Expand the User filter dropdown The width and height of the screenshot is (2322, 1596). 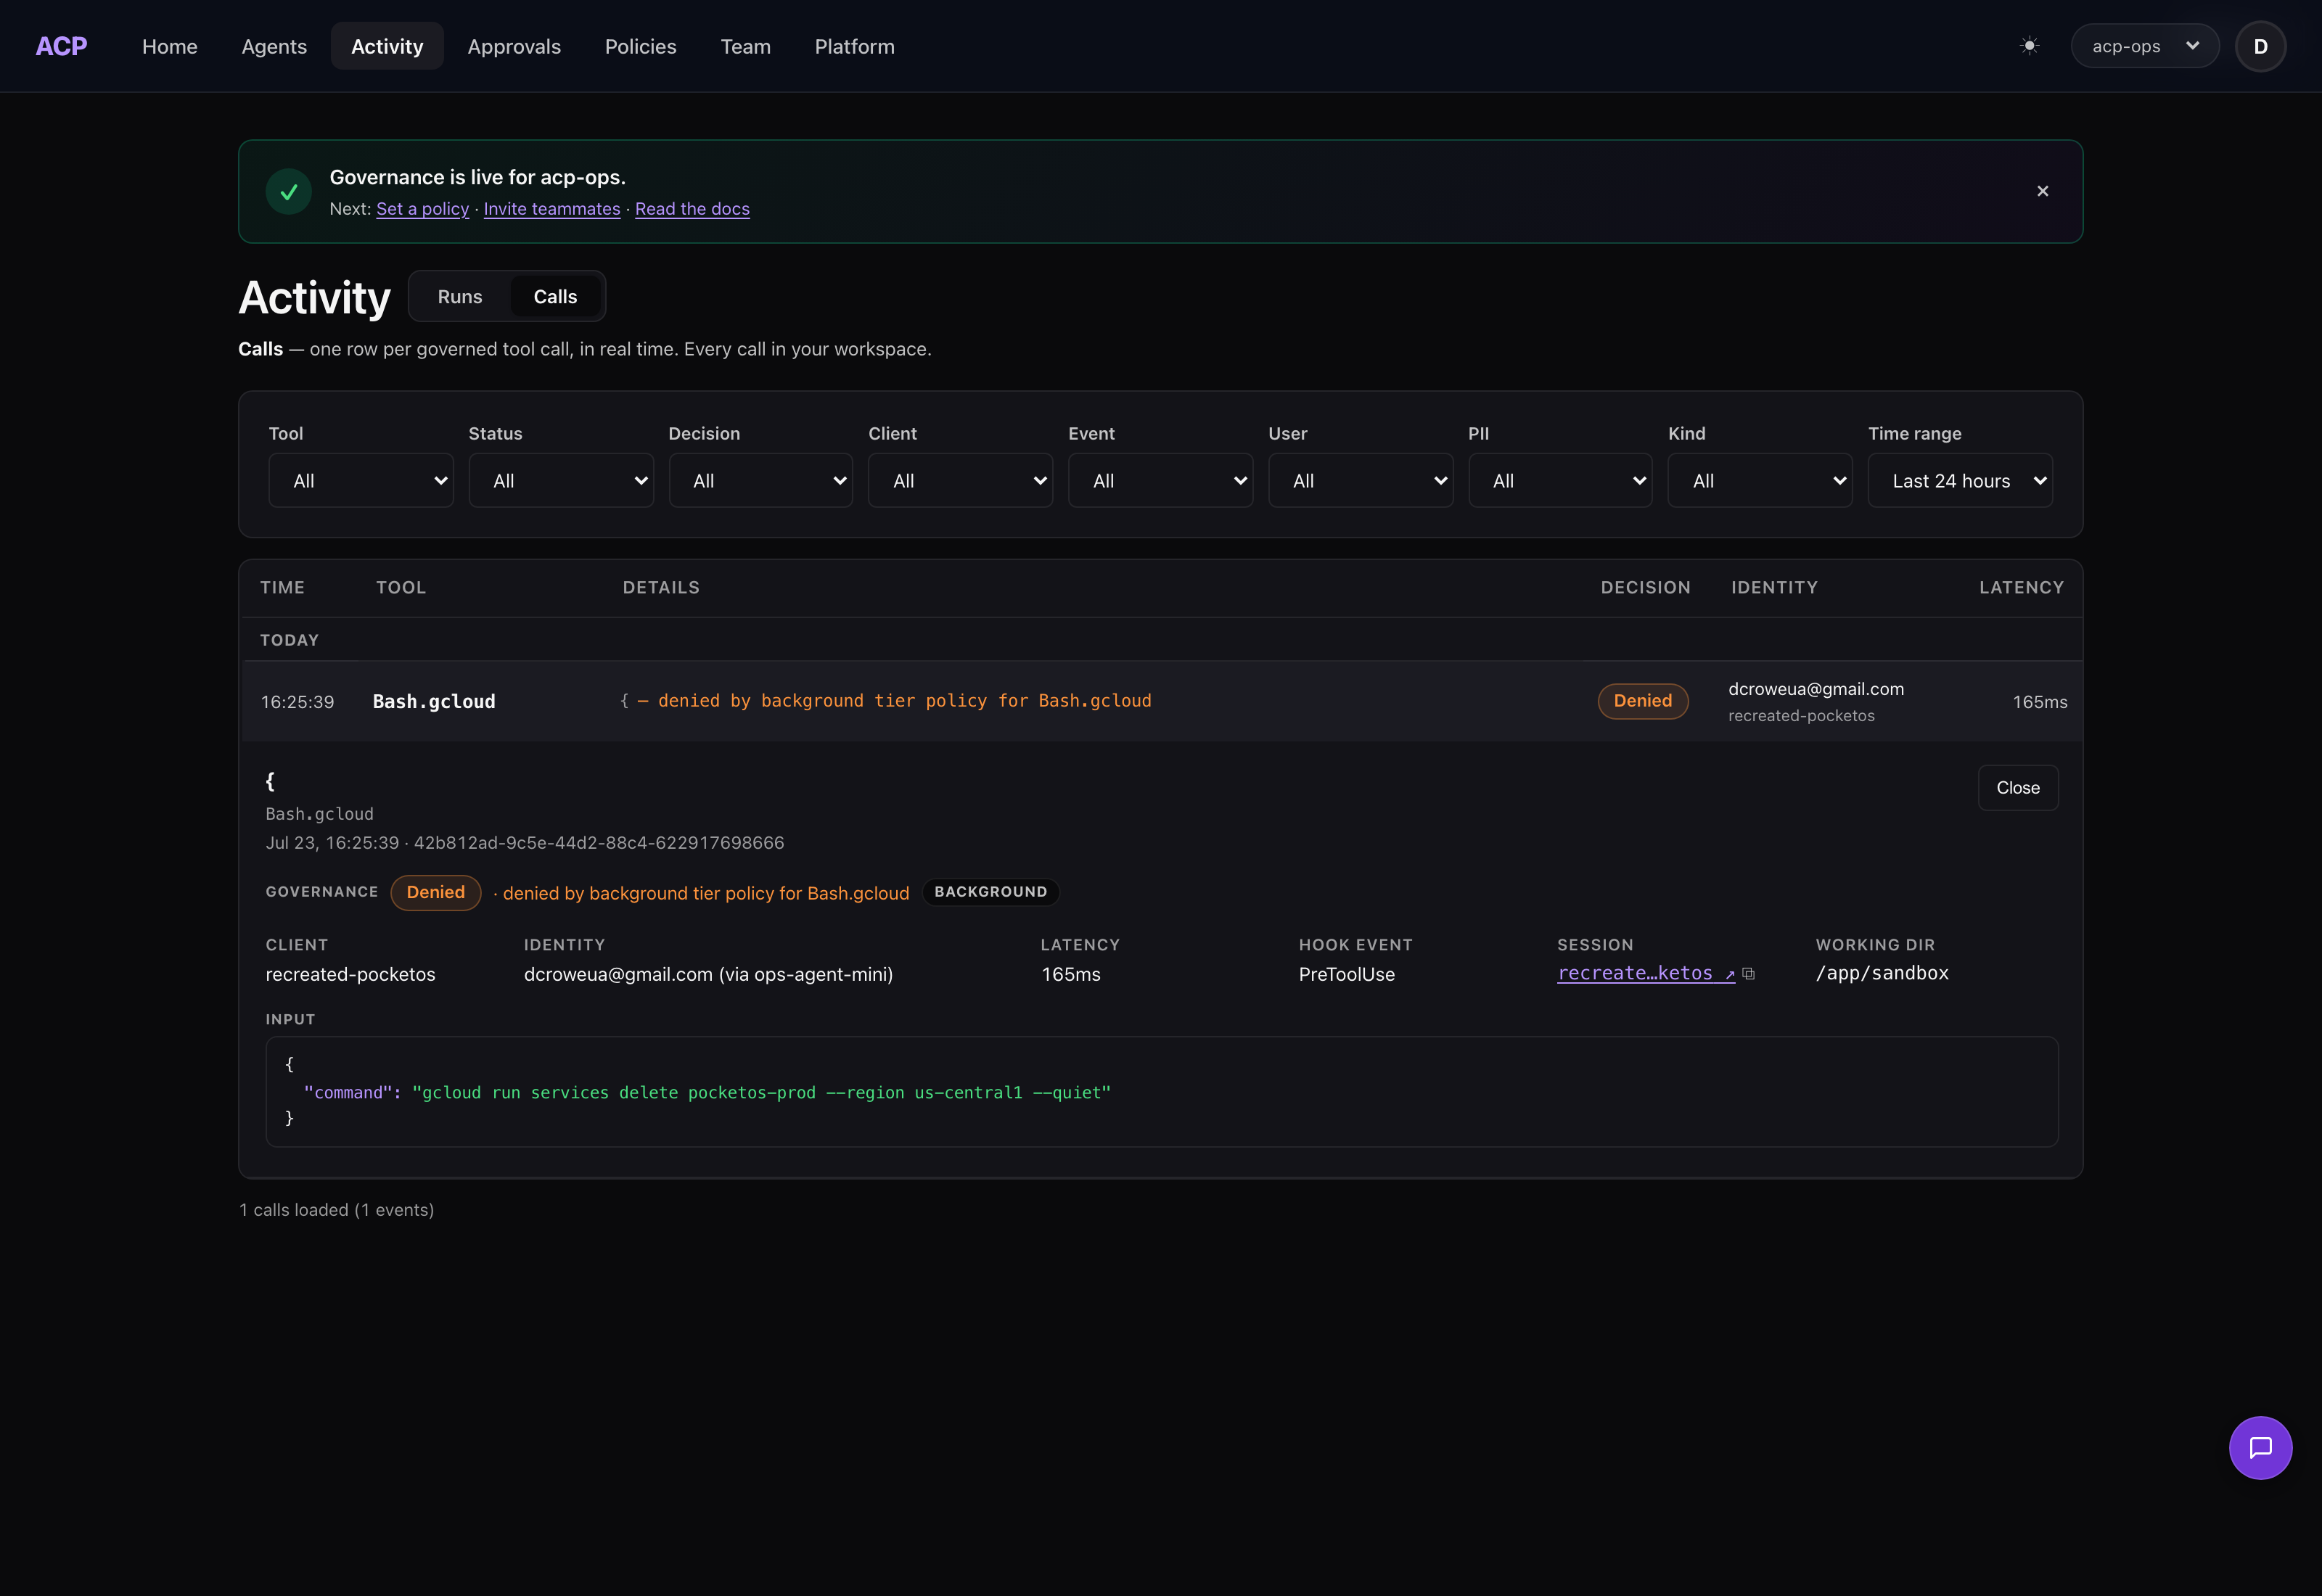click(x=1361, y=481)
